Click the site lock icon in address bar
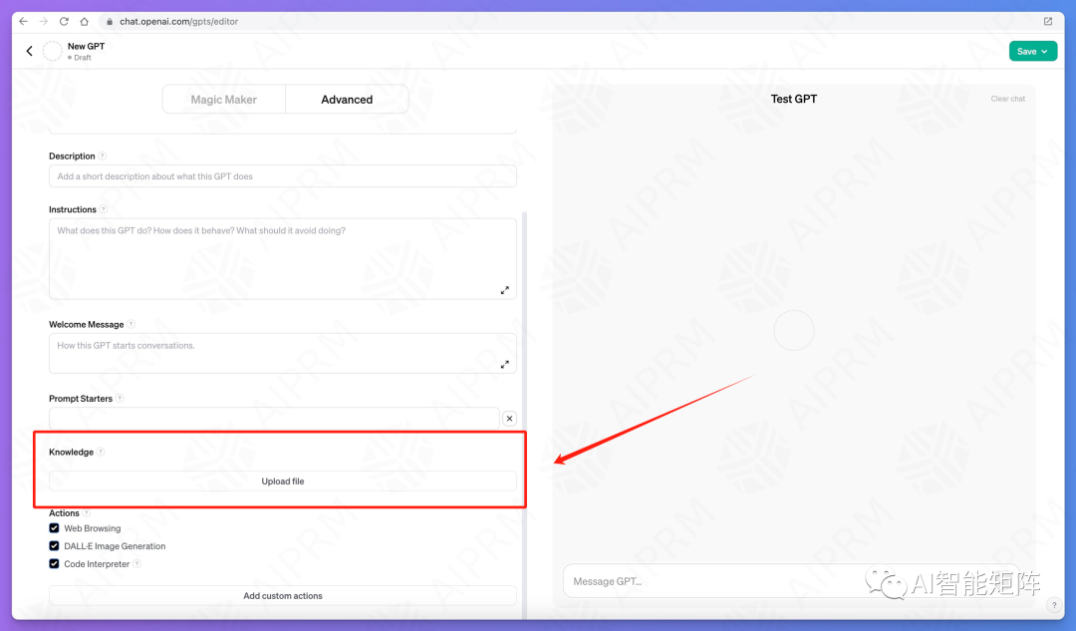The height and width of the screenshot is (631, 1076). coord(110,21)
